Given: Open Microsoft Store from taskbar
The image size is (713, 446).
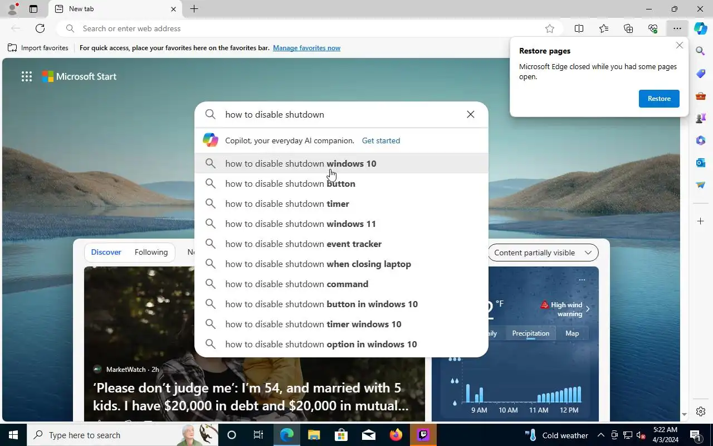Looking at the screenshot, I should 341,435.
